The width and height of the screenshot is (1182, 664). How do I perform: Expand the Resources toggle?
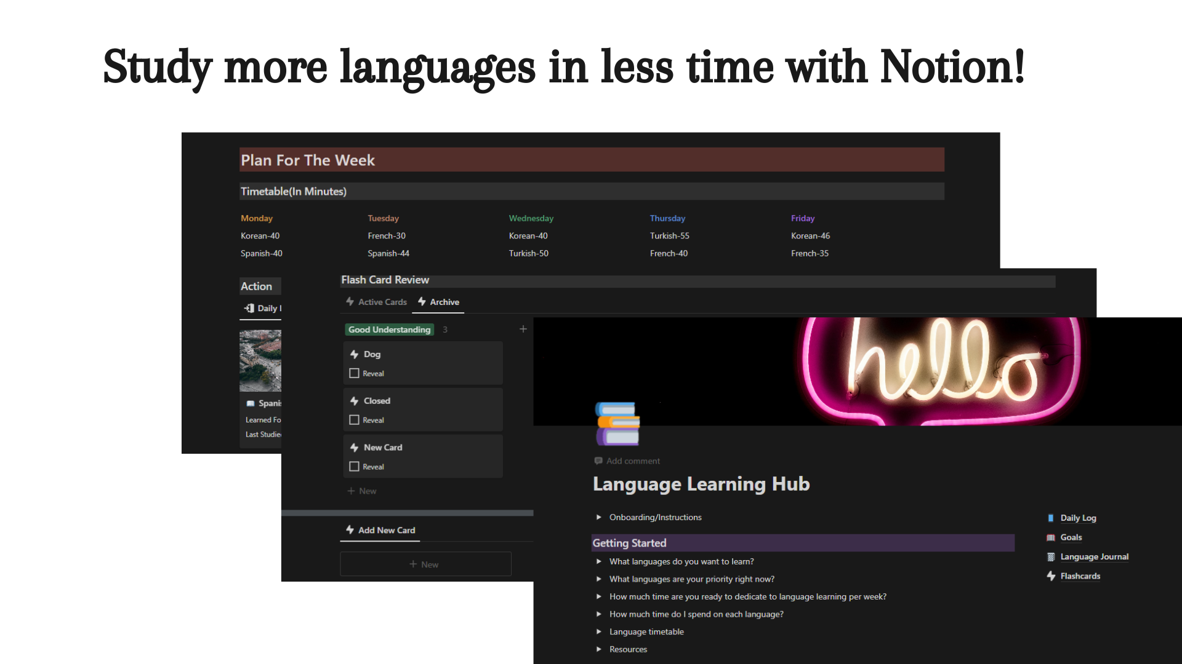tap(599, 649)
